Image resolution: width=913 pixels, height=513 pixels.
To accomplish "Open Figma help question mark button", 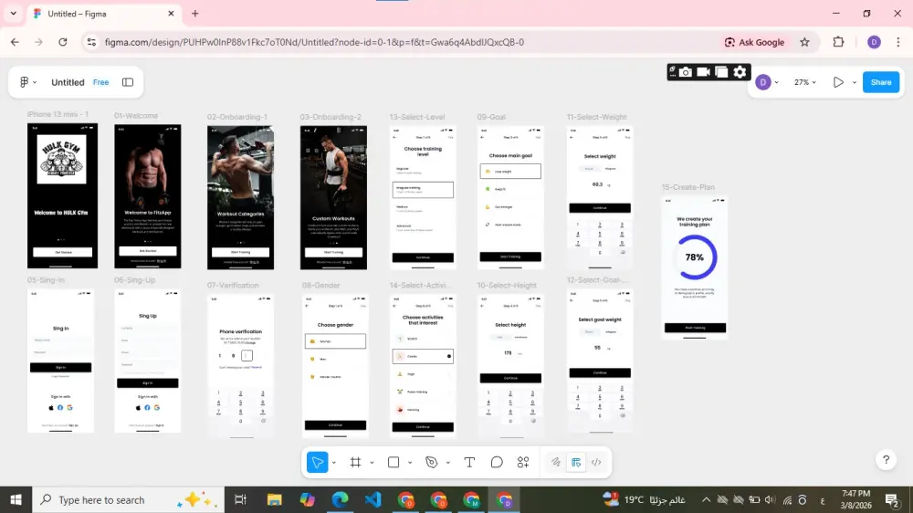I will click(887, 460).
